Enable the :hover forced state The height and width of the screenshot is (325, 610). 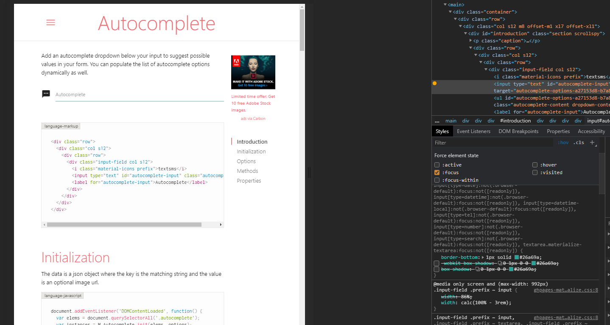(535, 165)
